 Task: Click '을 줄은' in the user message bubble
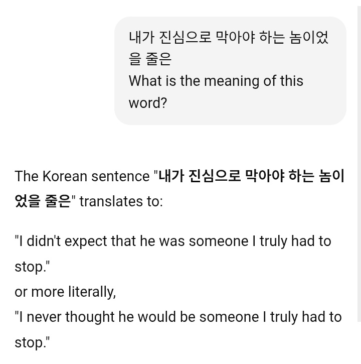pyautogui.click(x=150, y=59)
